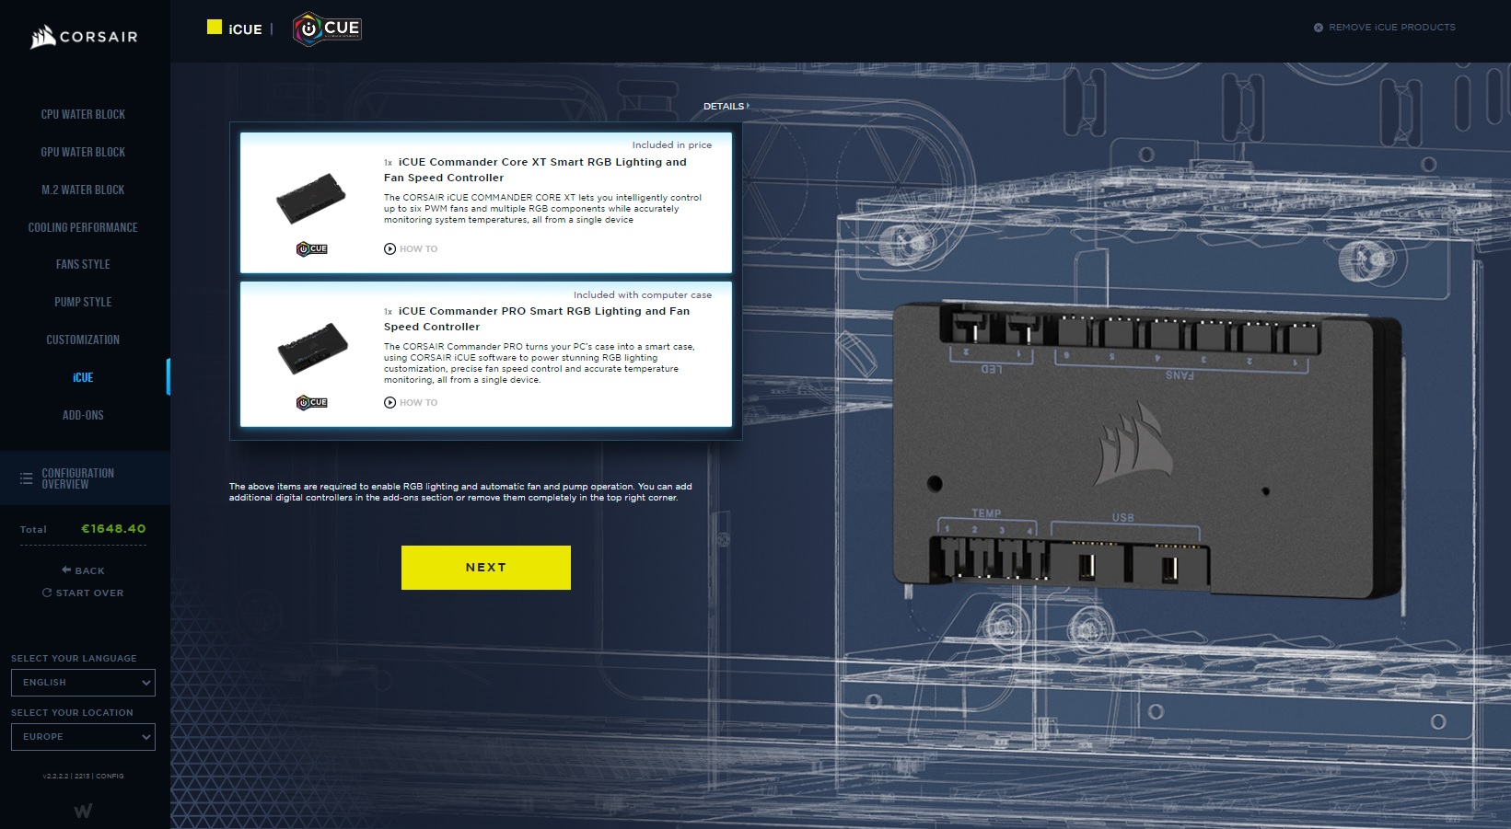Open the location dropdown showing Europe

point(83,737)
